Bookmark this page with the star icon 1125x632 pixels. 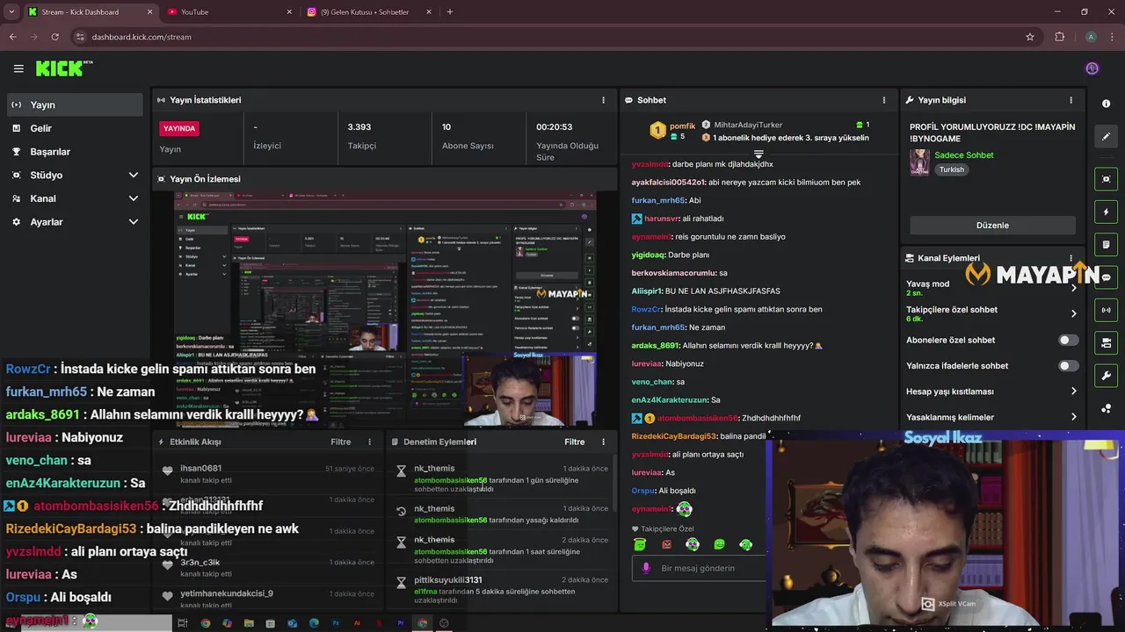tap(1030, 37)
